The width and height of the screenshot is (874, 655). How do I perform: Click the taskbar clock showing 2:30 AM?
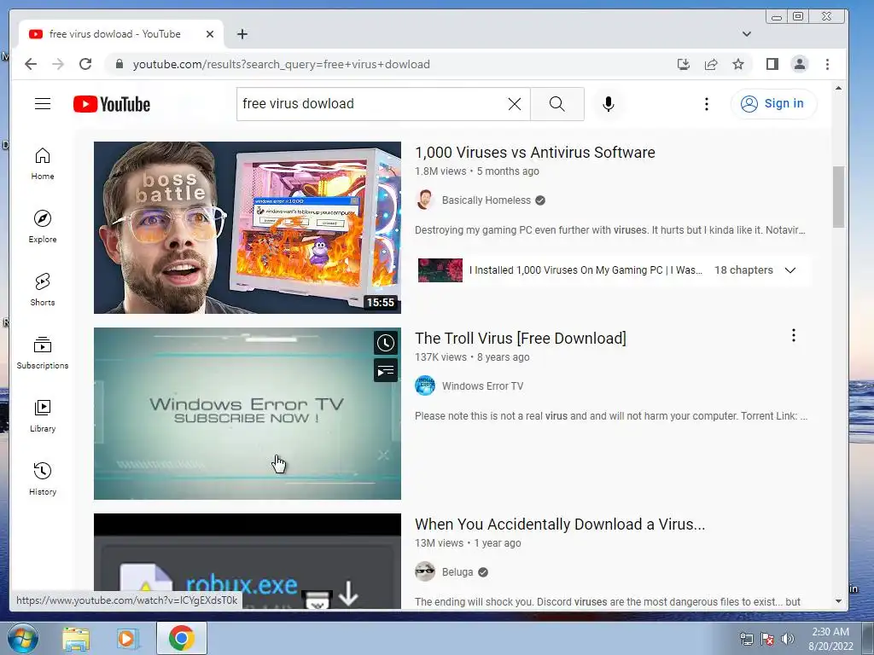pos(830,639)
